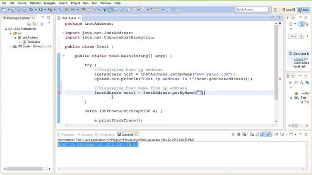This screenshot has width=312, height=175.
Task: Open the Refactor menu
Action: [35, 3]
